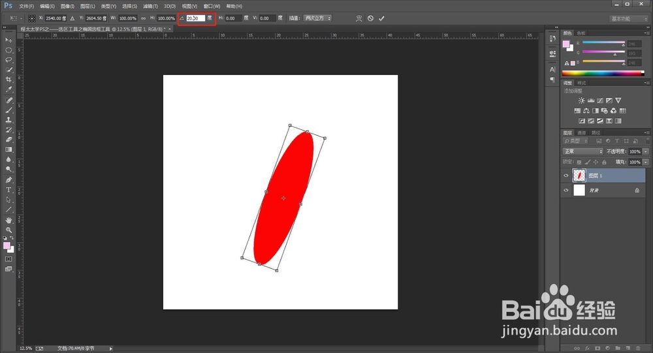Open the opacity slider arrow
Viewport: 653px width, 353px height.
[x=646, y=151]
